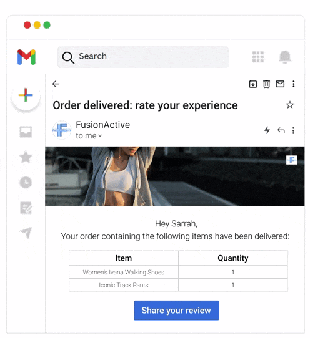Mark email as unread with envelope icon
The width and height of the screenshot is (310, 338).
tap(280, 84)
